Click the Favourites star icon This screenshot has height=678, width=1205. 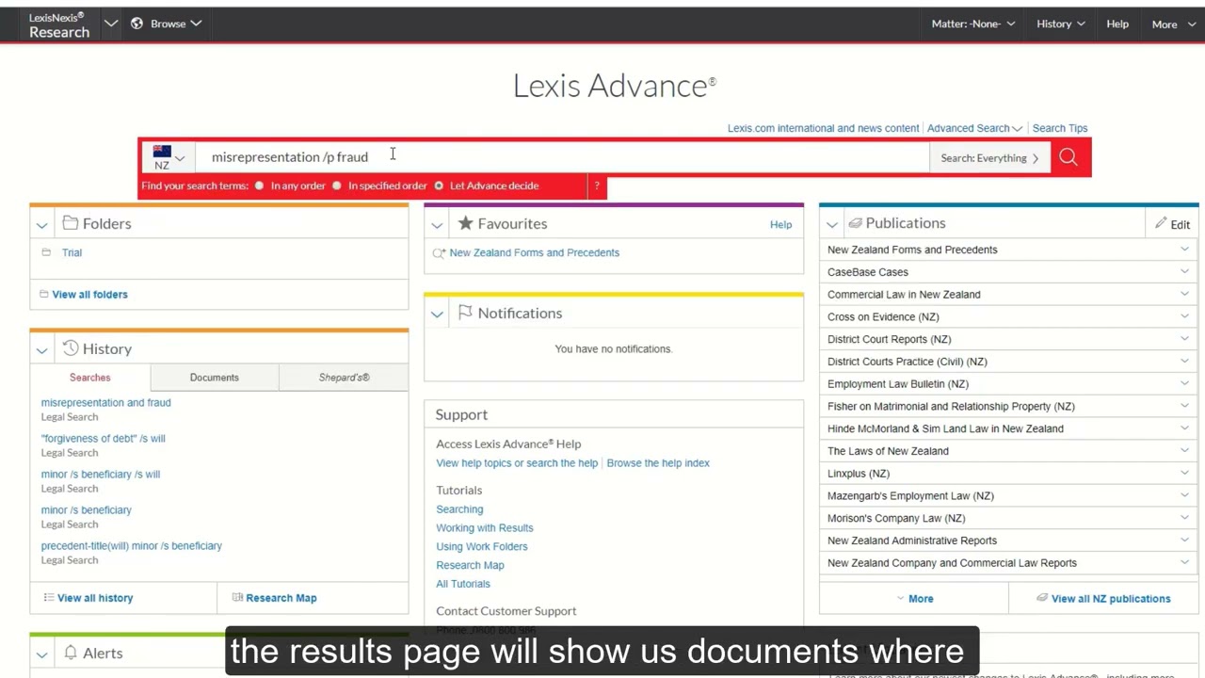tap(465, 223)
